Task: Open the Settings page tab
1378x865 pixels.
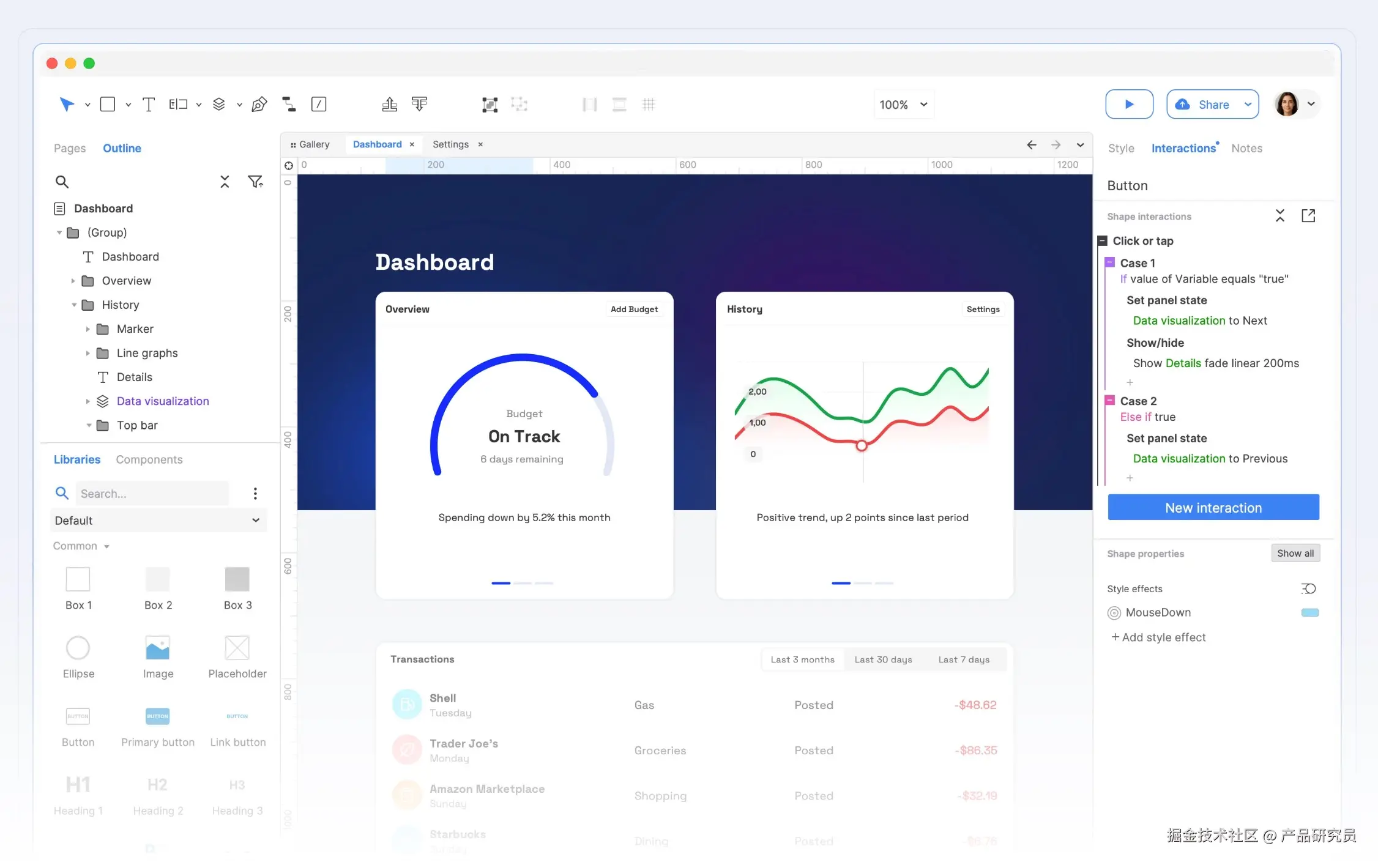Action: point(450,144)
